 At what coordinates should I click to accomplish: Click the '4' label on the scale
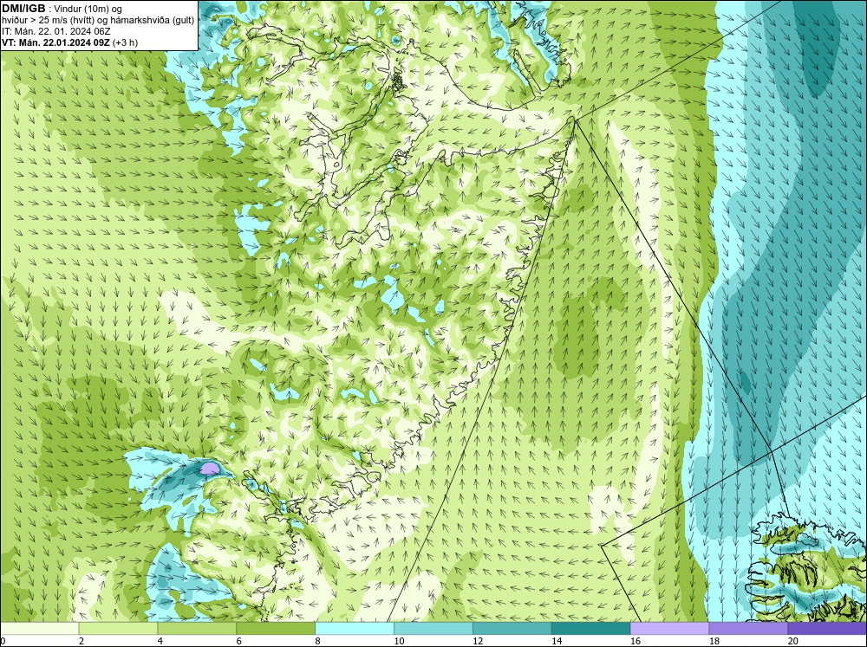pyautogui.click(x=160, y=641)
